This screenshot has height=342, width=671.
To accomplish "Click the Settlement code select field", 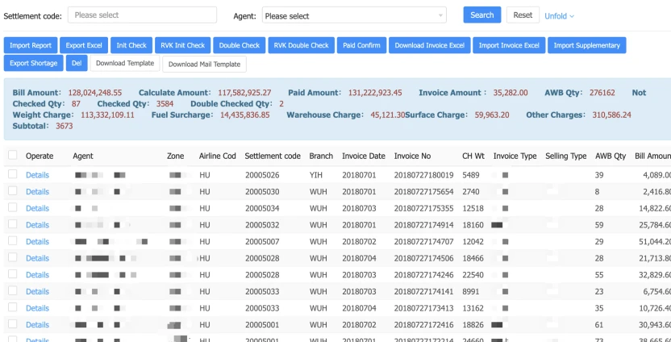I will pyautogui.click(x=142, y=15).
